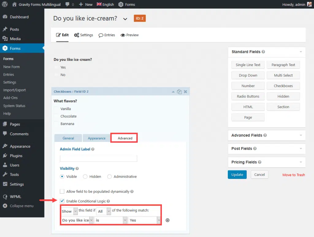Click help icon next to Standard Fields
This screenshot has width=314, height=237.
click(x=263, y=52)
